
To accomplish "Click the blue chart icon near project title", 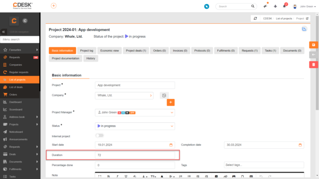I will (304, 29).
